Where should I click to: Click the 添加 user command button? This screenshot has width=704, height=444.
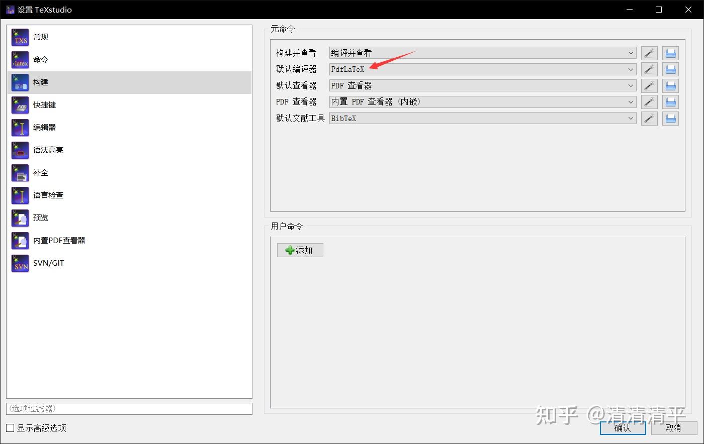(x=300, y=250)
